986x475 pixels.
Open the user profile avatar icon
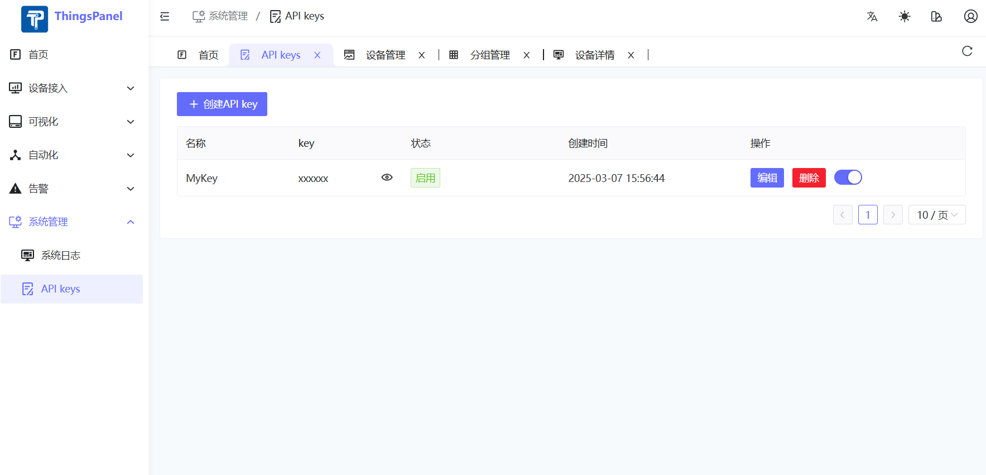[x=970, y=17]
